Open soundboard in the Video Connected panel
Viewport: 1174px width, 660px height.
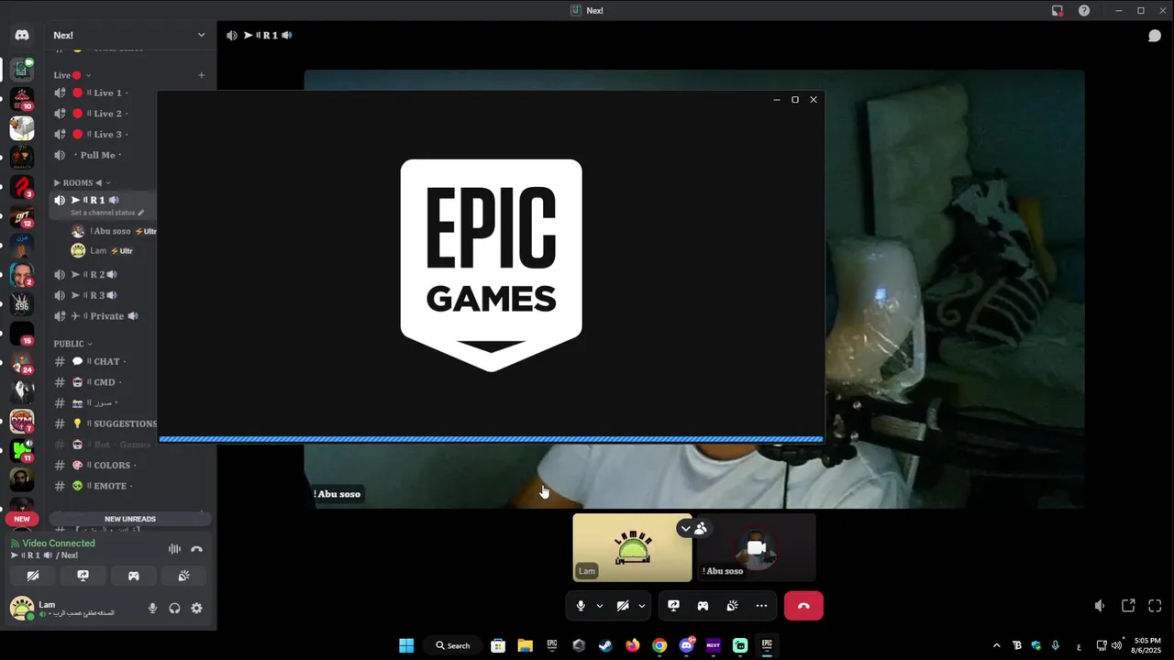[183, 576]
